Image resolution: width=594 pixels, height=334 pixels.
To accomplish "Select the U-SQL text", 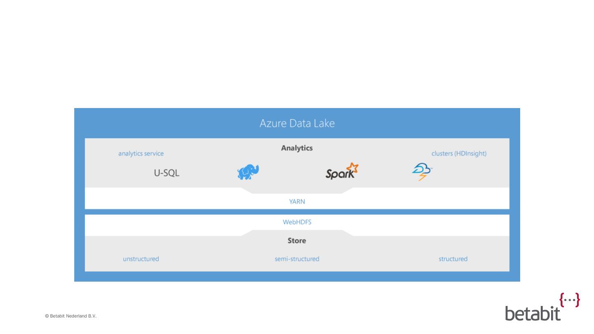I will 167,173.
